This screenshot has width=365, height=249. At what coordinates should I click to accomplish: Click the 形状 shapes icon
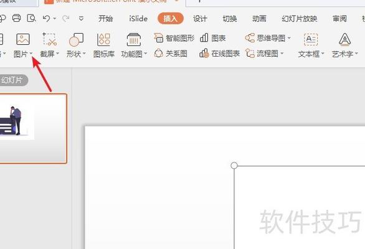tap(76, 39)
